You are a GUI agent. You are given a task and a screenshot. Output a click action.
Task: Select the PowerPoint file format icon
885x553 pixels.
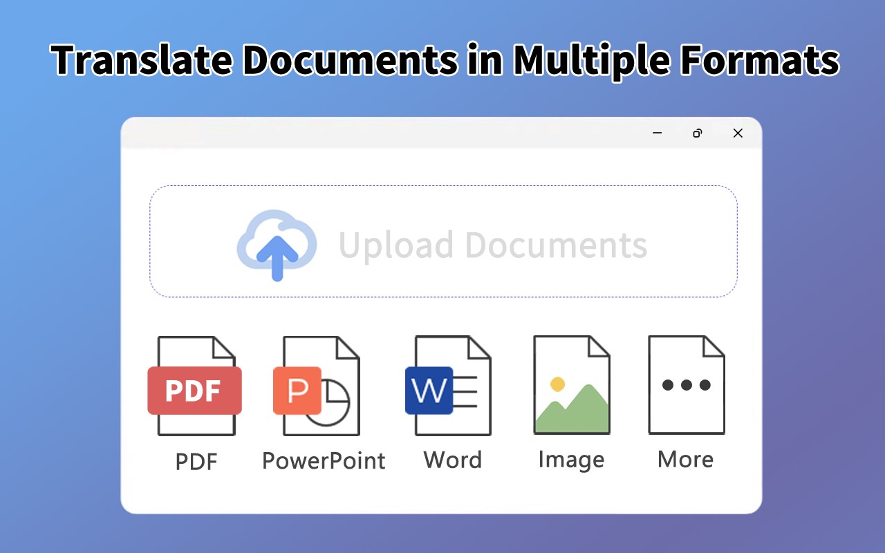click(316, 386)
